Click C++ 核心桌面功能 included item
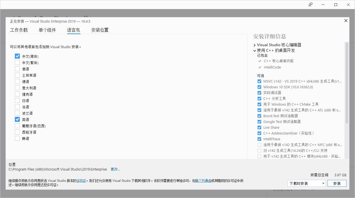The image size is (355, 198). coord(278,61)
